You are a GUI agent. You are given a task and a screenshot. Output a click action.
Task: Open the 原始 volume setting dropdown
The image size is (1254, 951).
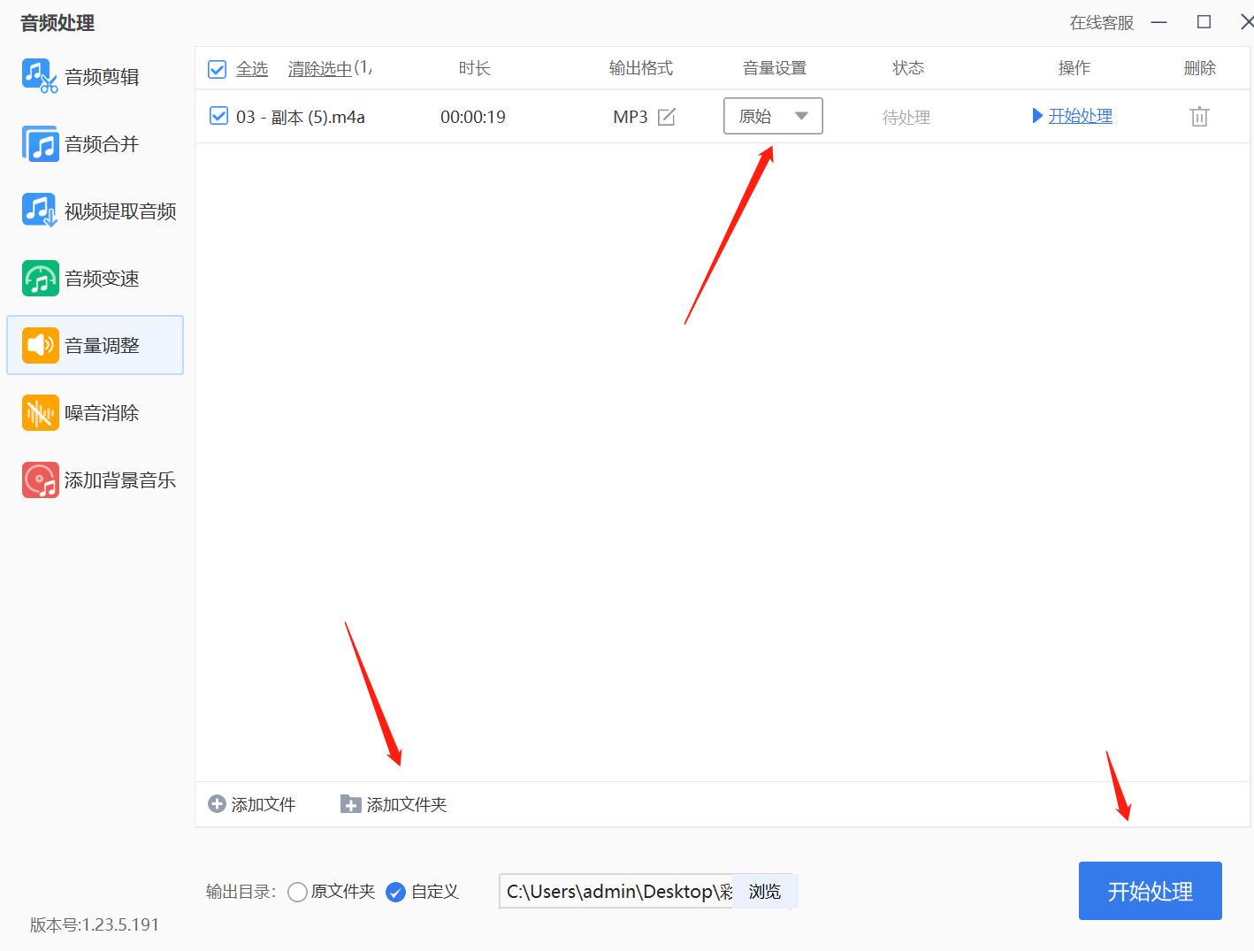tap(762, 116)
